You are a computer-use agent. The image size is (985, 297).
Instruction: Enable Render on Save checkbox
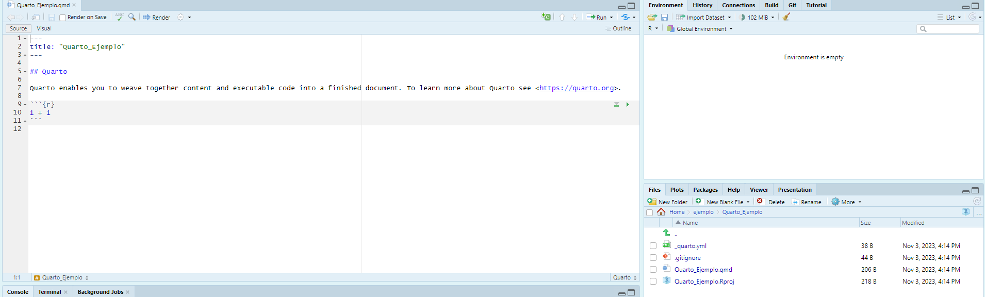point(63,18)
